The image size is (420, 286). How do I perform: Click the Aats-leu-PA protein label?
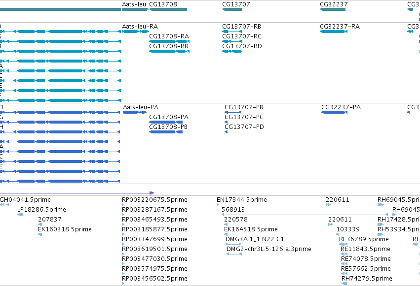141,107
